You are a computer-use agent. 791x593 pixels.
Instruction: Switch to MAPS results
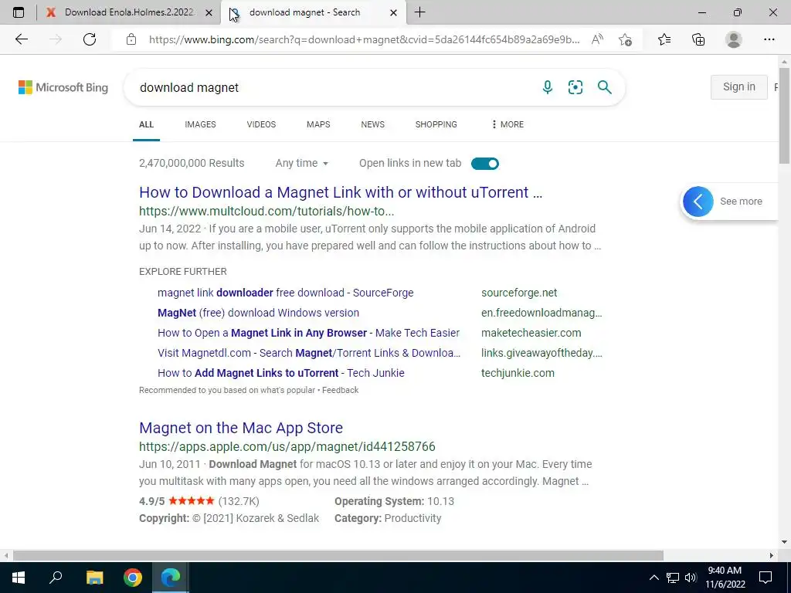318,124
